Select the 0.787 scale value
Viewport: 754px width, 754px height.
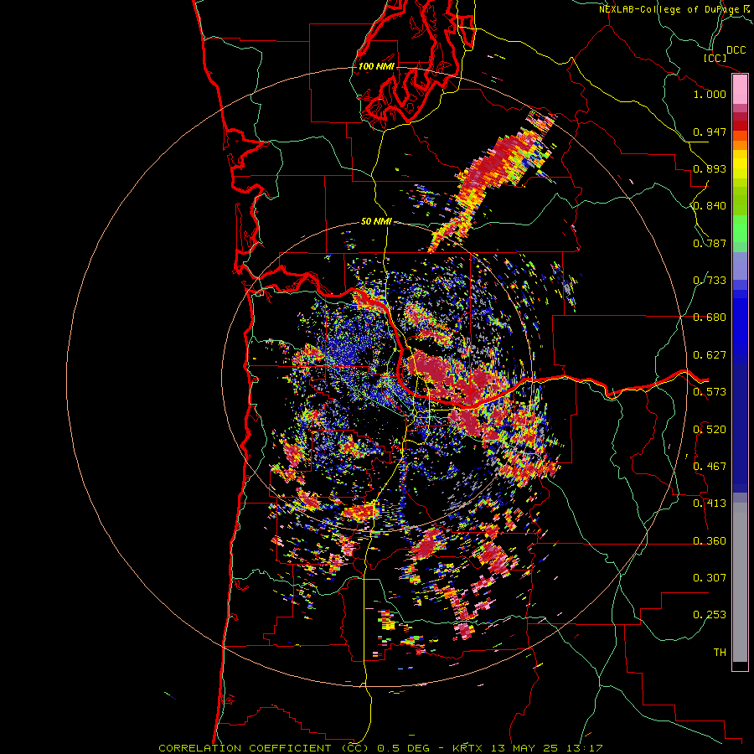(710, 243)
